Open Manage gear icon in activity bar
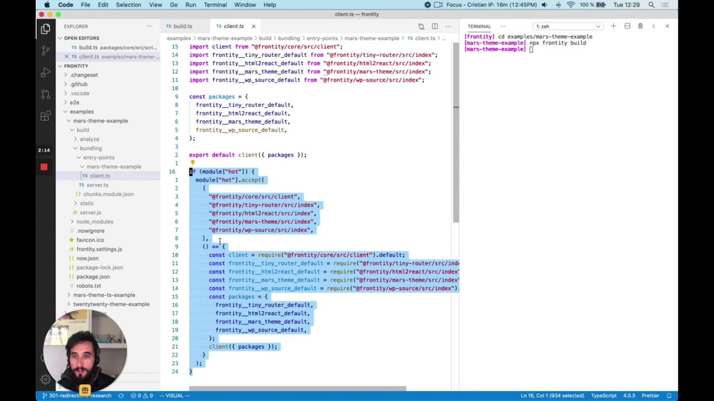This screenshot has width=714, height=401. click(45, 379)
